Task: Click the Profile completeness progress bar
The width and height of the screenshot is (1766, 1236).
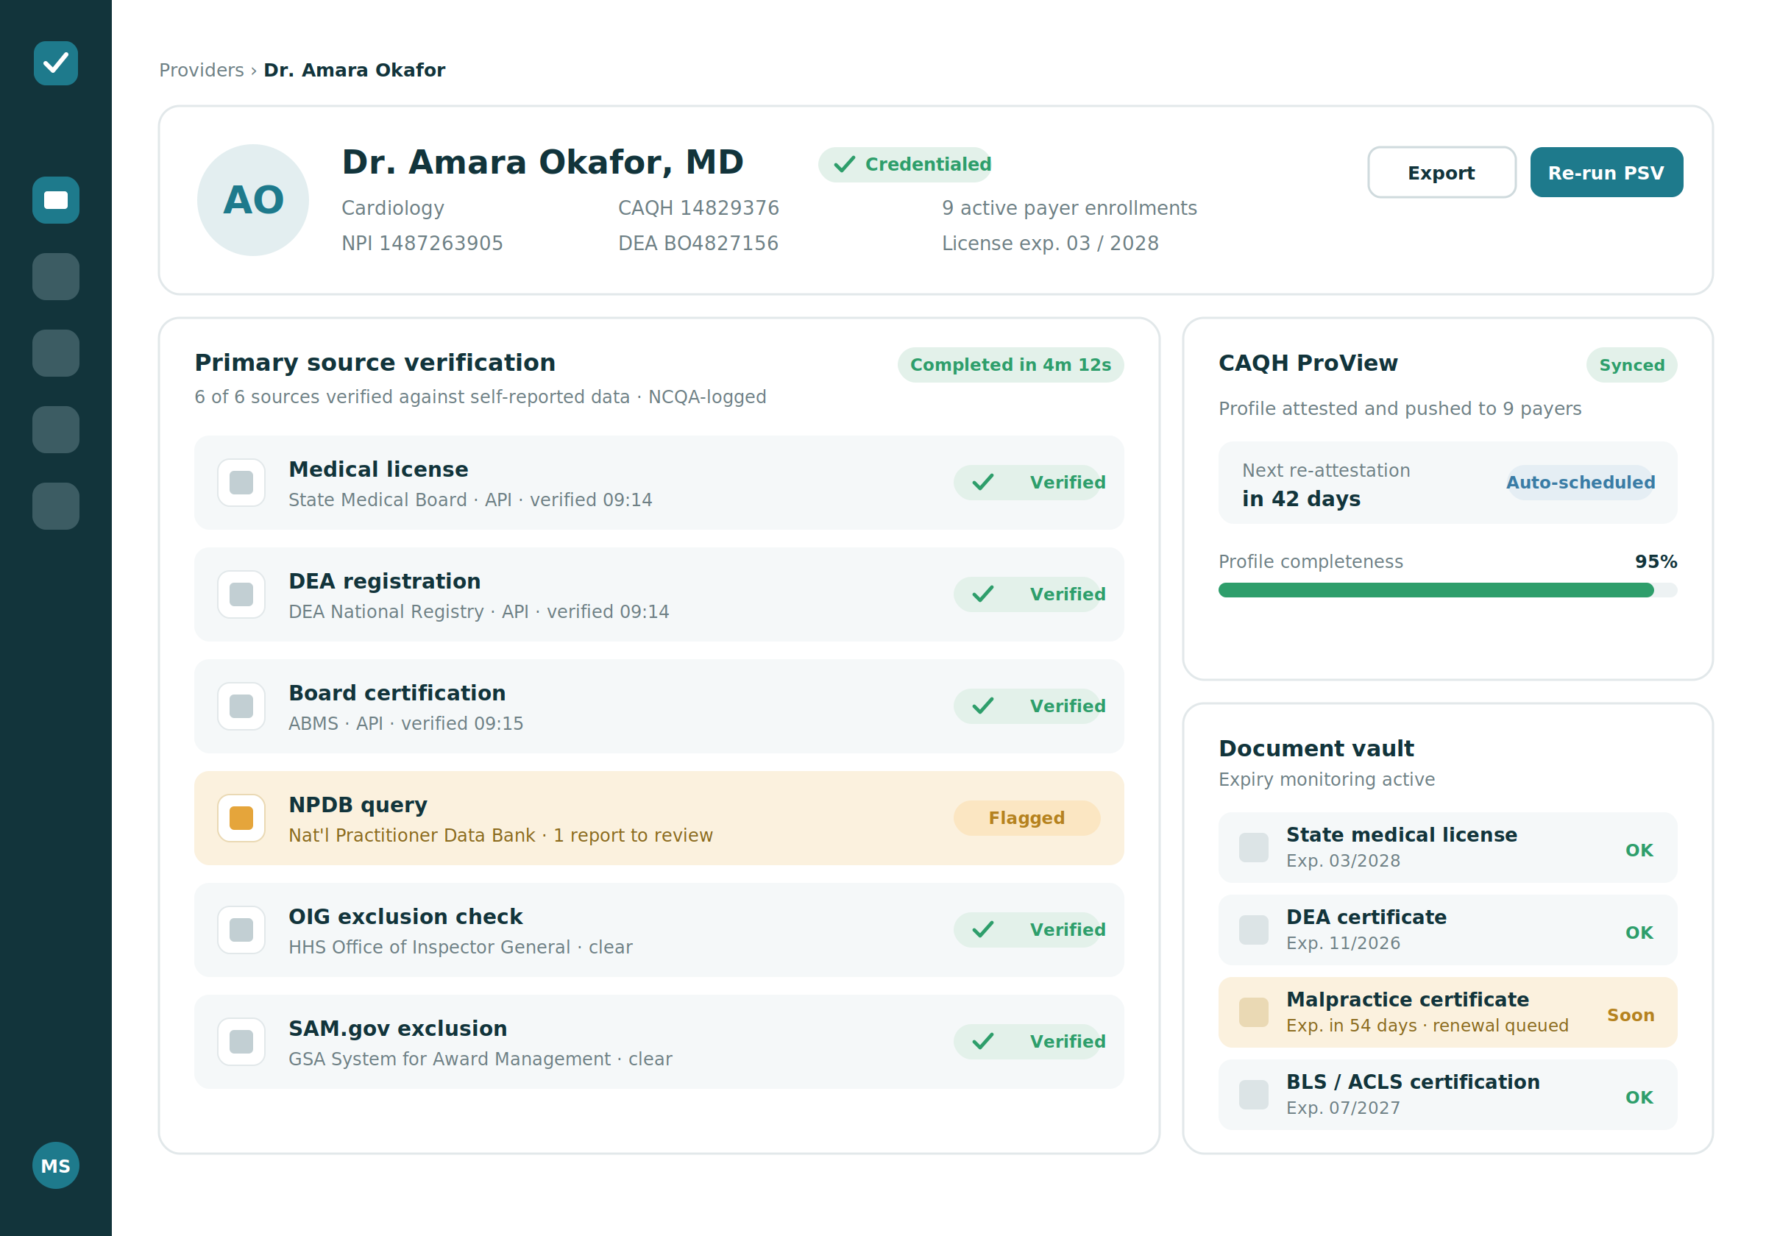Action: (1447, 591)
